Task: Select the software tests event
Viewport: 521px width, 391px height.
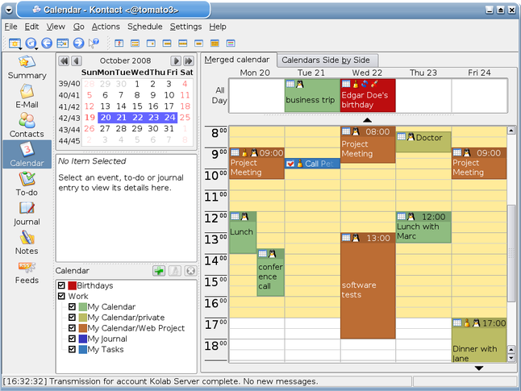Action: tap(368, 286)
